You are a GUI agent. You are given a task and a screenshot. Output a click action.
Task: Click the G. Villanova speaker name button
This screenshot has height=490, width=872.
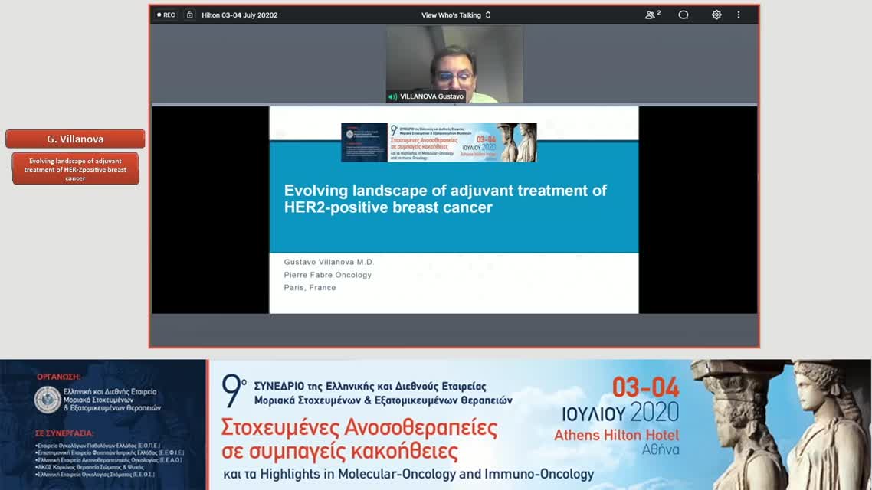click(x=75, y=139)
